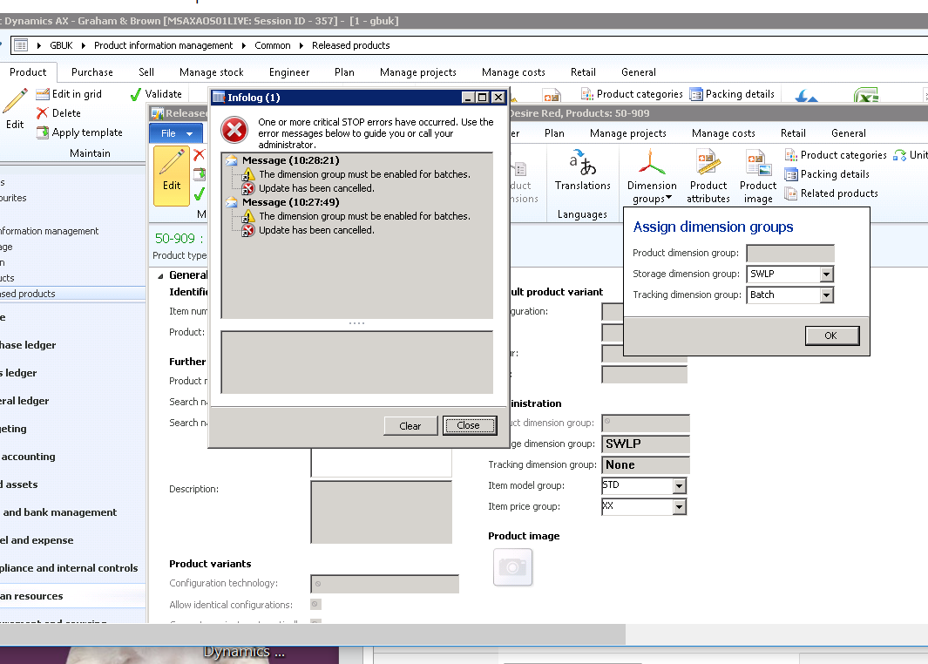Expand Item model group dropdown

tap(679, 486)
